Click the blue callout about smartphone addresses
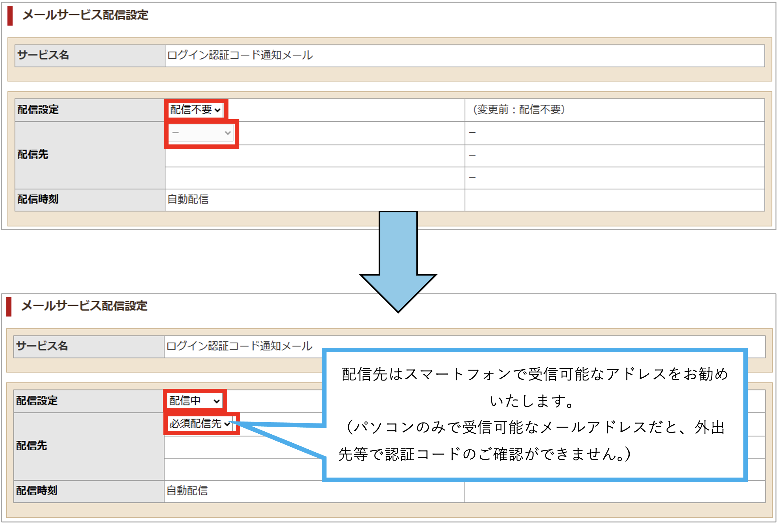This screenshot has height=524, width=778. 534,414
